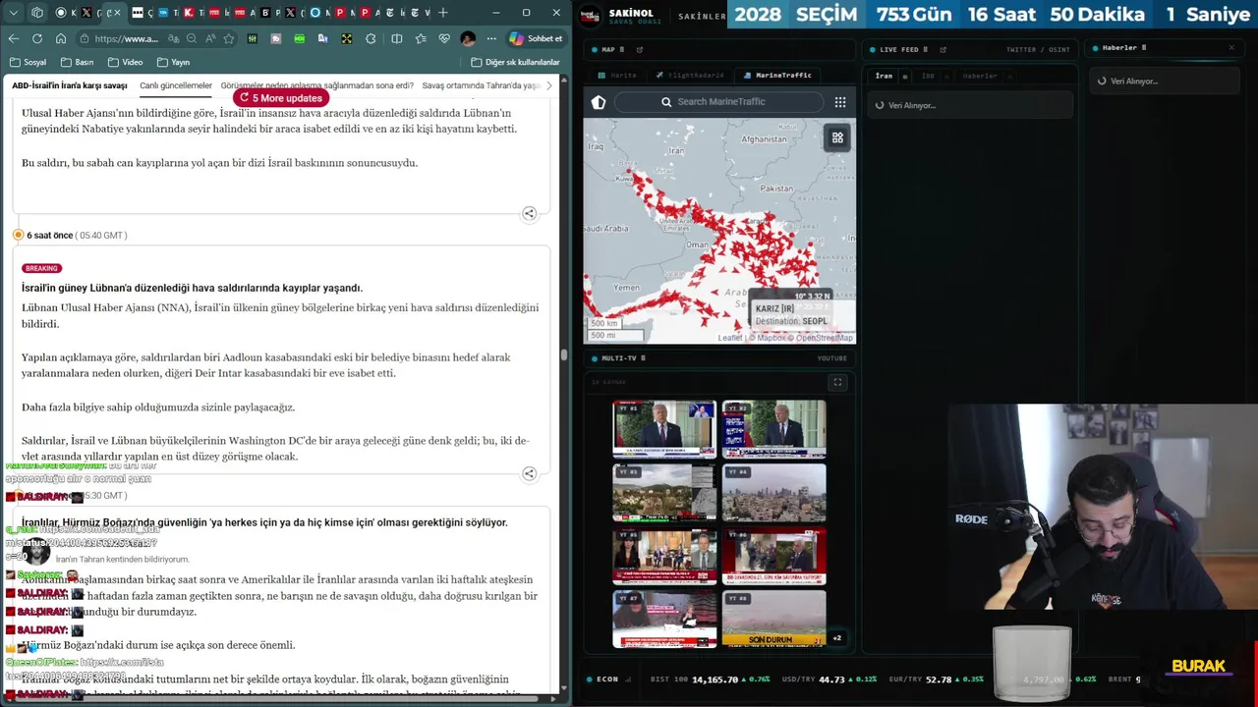The height and width of the screenshot is (707, 1258).
Task: Open the LIVE FEED panel externally
Action: (943, 49)
